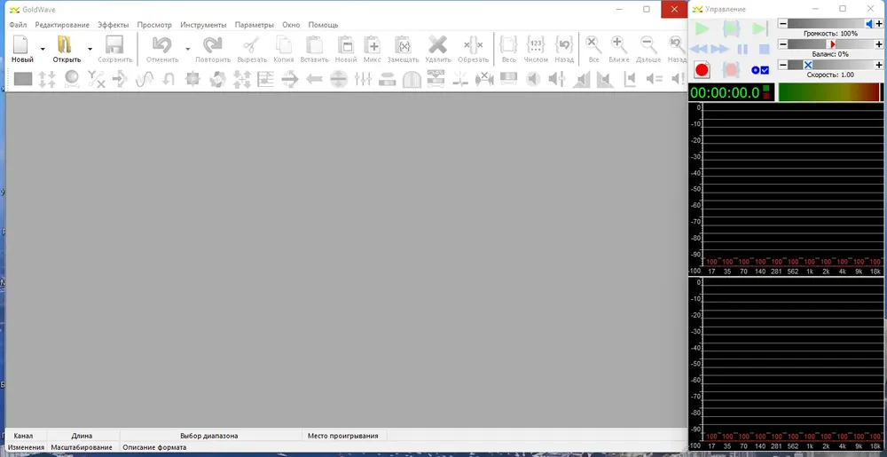
Task: Click the gray rectangle Censor effect icon
Action: point(23,79)
